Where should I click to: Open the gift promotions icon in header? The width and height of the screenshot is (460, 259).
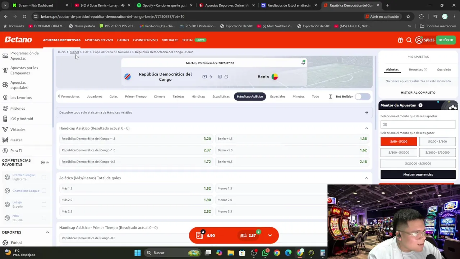(x=400, y=40)
